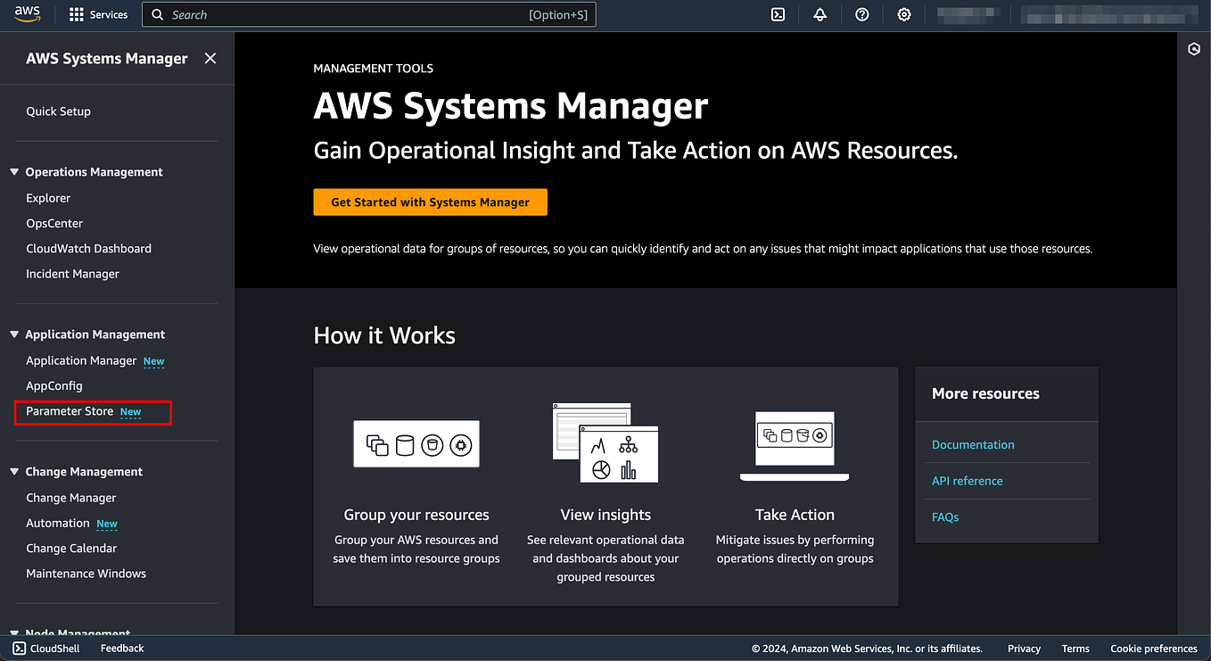Open CloudShell from the bottom status bar
The width and height of the screenshot is (1211, 661).
click(x=45, y=648)
